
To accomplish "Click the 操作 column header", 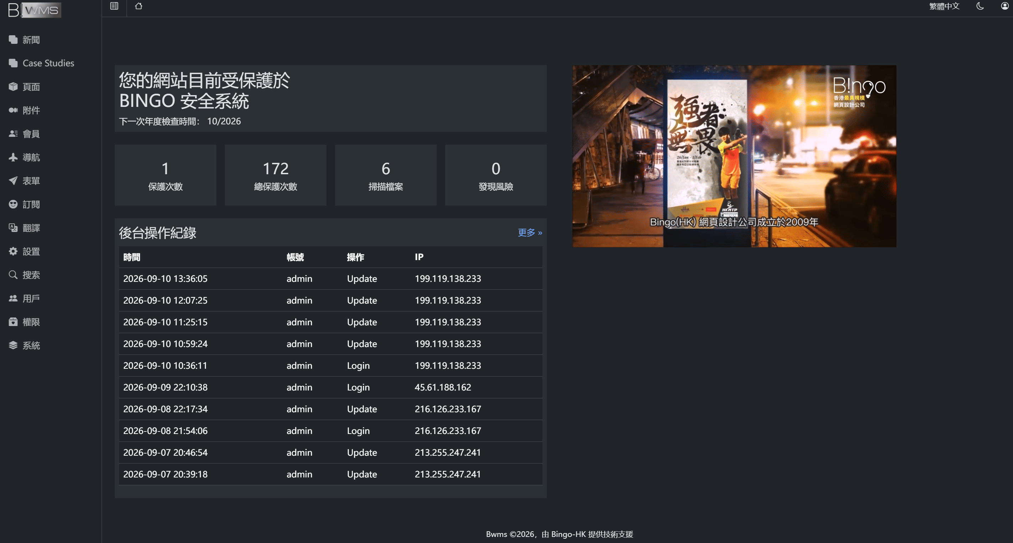I will click(355, 257).
